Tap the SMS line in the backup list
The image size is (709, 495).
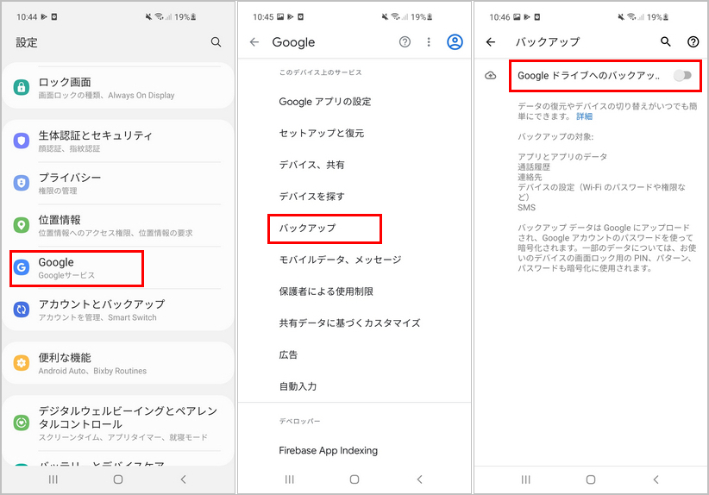tap(526, 208)
